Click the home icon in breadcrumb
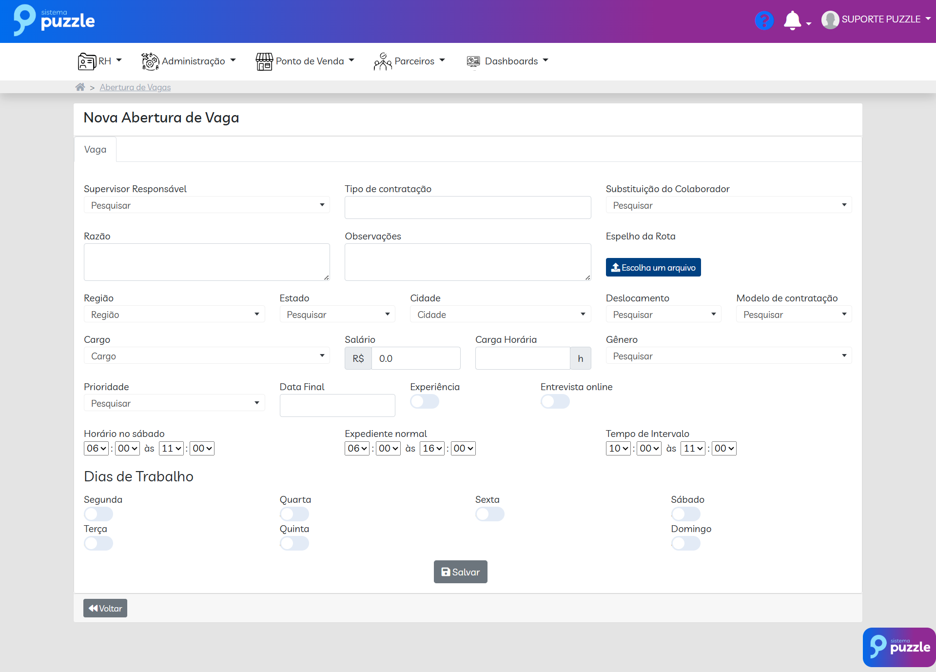The image size is (936, 672). [x=80, y=87]
